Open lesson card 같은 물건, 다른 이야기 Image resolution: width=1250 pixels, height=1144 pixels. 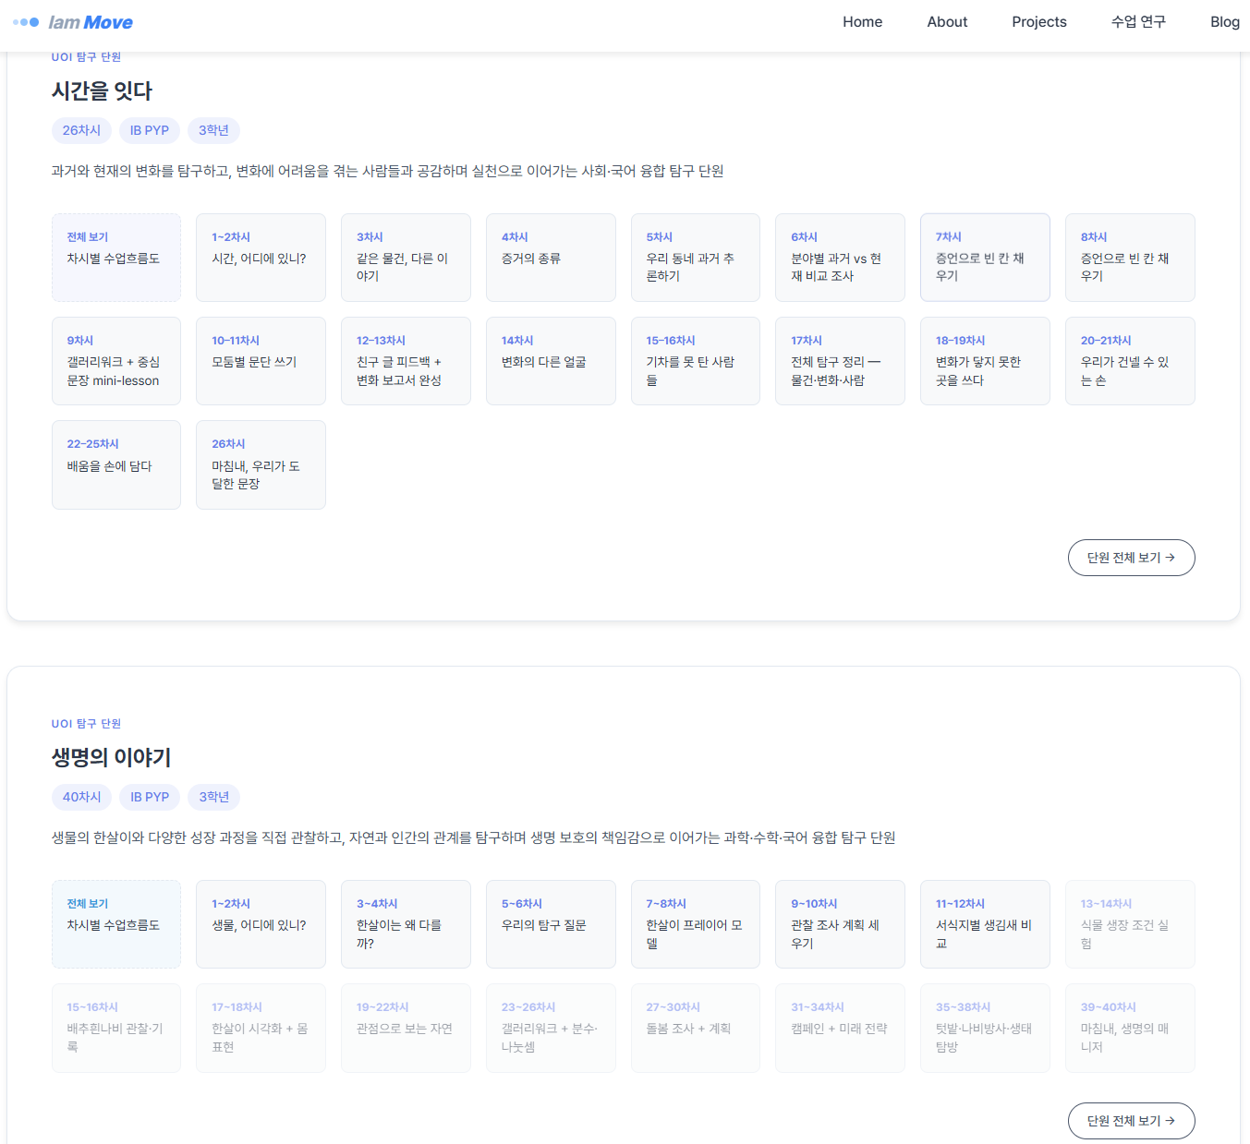click(406, 258)
